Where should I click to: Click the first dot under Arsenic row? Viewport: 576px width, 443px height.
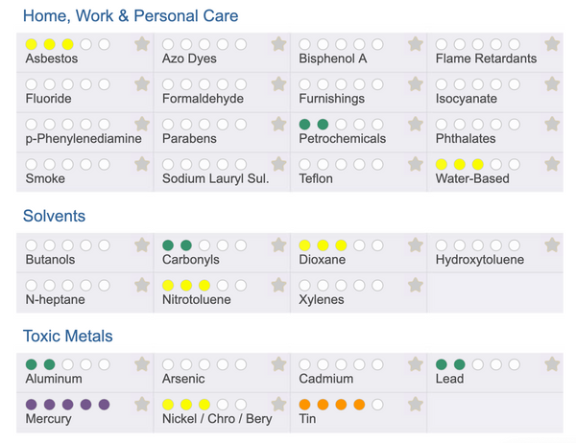168,364
